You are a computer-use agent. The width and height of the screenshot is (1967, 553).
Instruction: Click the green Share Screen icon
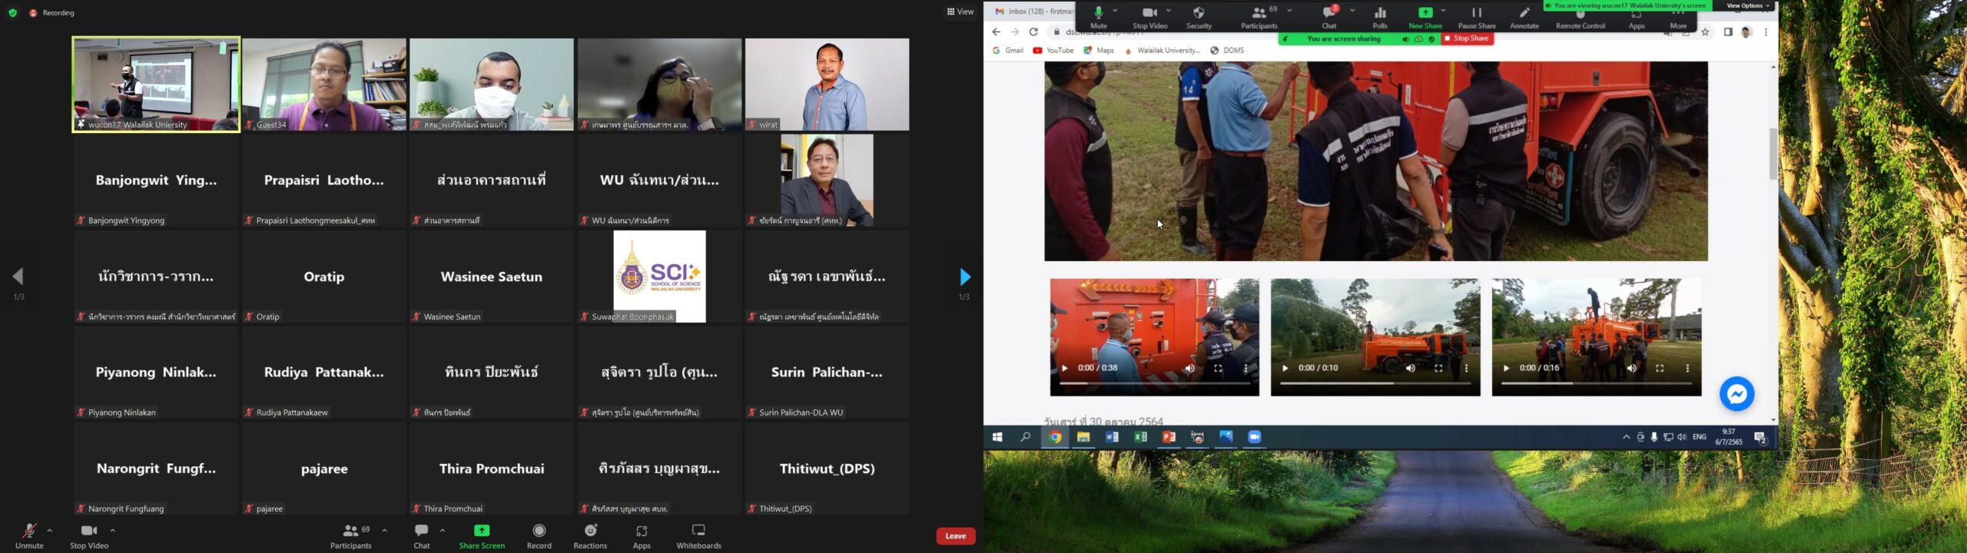pyautogui.click(x=482, y=531)
